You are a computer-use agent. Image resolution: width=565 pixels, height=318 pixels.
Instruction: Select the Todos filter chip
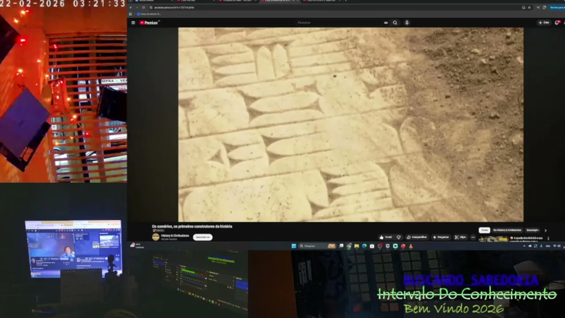point(485,230)
